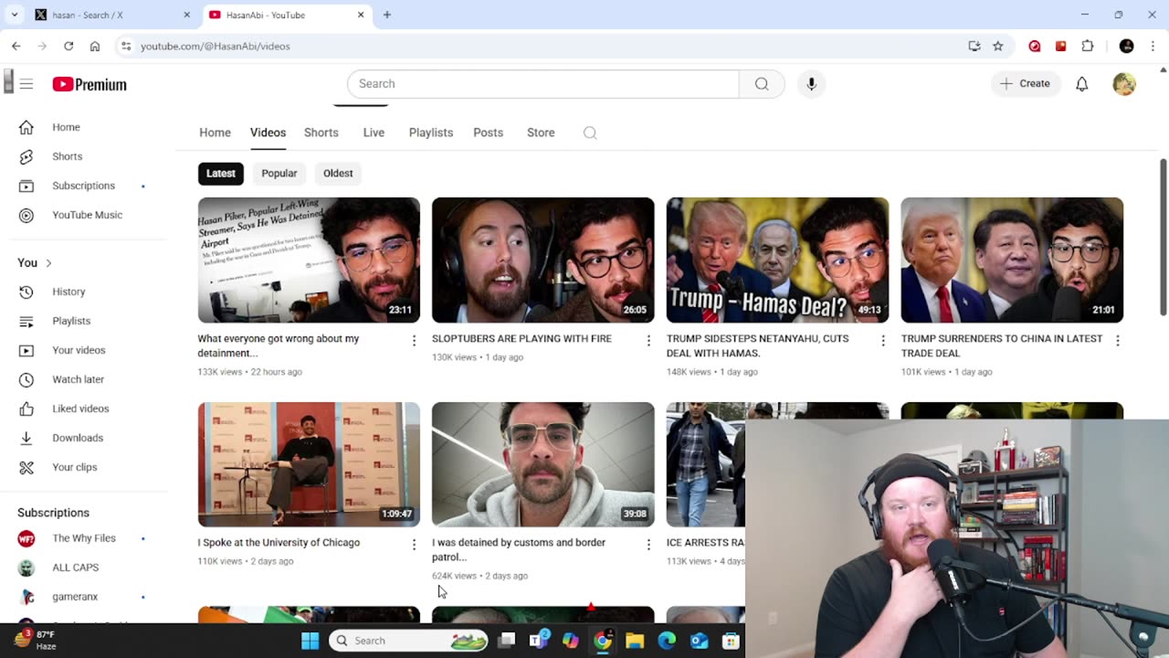This screenshot has width=1169, height=658.
Task: Open the browser home page icon
Action: pyautogui.click(x=95, y=46)
